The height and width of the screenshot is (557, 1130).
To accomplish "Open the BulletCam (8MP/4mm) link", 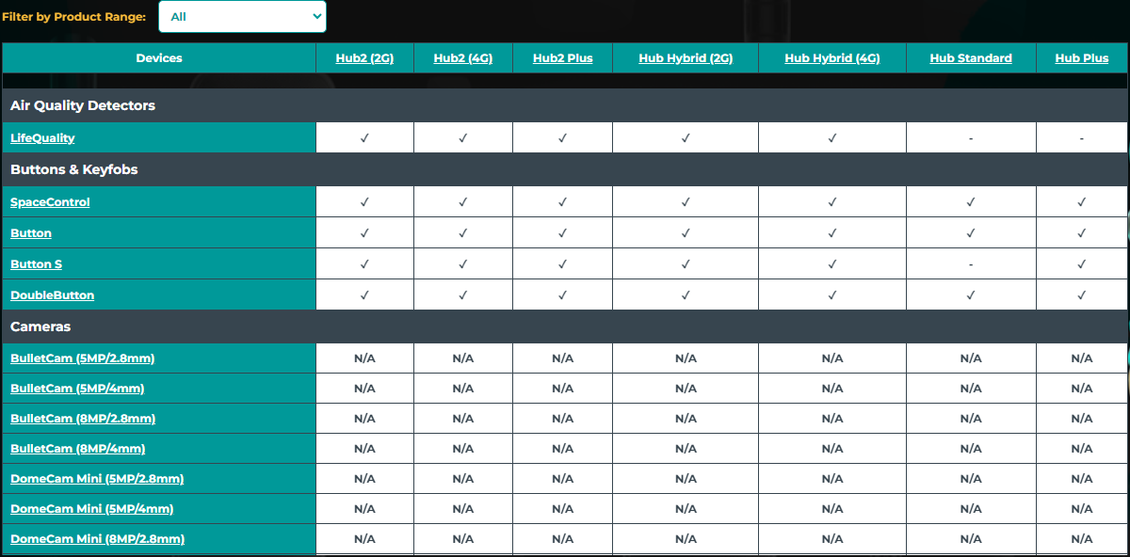I will [77, 449].
